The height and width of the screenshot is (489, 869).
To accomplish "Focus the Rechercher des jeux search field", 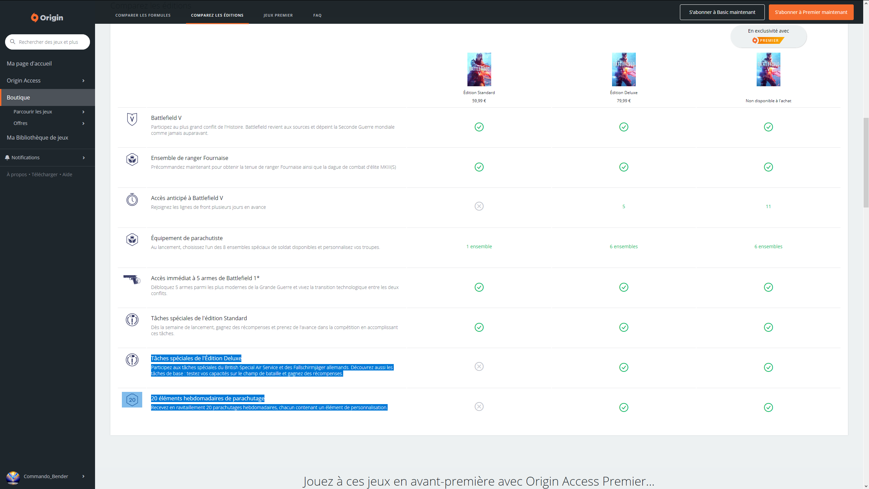I will (x=48, y=42).
